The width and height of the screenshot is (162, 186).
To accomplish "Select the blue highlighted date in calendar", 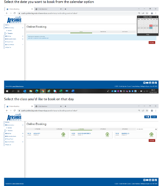I will tap(151, 28).
